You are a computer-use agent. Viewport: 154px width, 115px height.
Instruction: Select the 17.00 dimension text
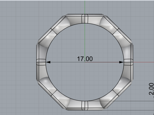(x=85, y=59)
